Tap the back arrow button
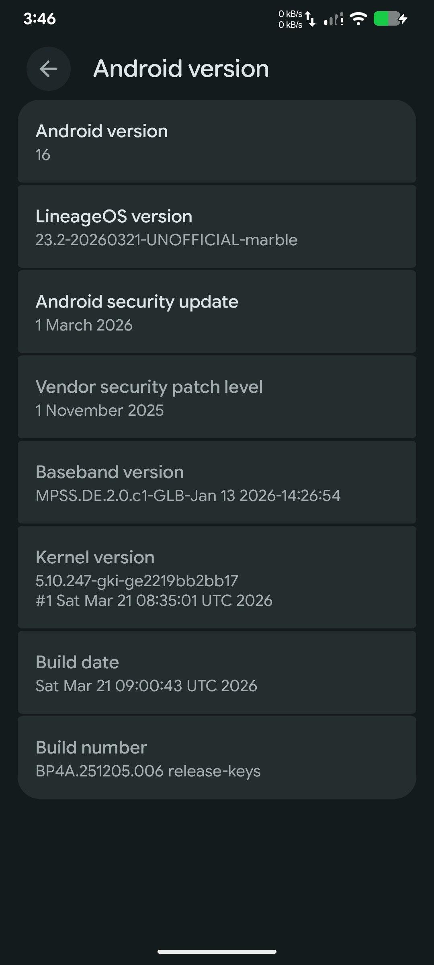434x965 pixels. 49,69
